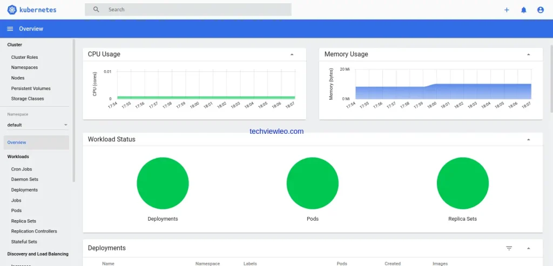Collapse the CPU Usage card
553x266 pixels.
(x=292, y=54)
